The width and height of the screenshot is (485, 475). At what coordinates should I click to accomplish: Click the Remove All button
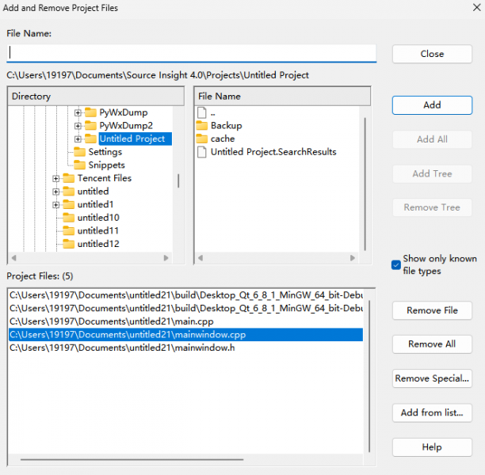click(432, 344)
